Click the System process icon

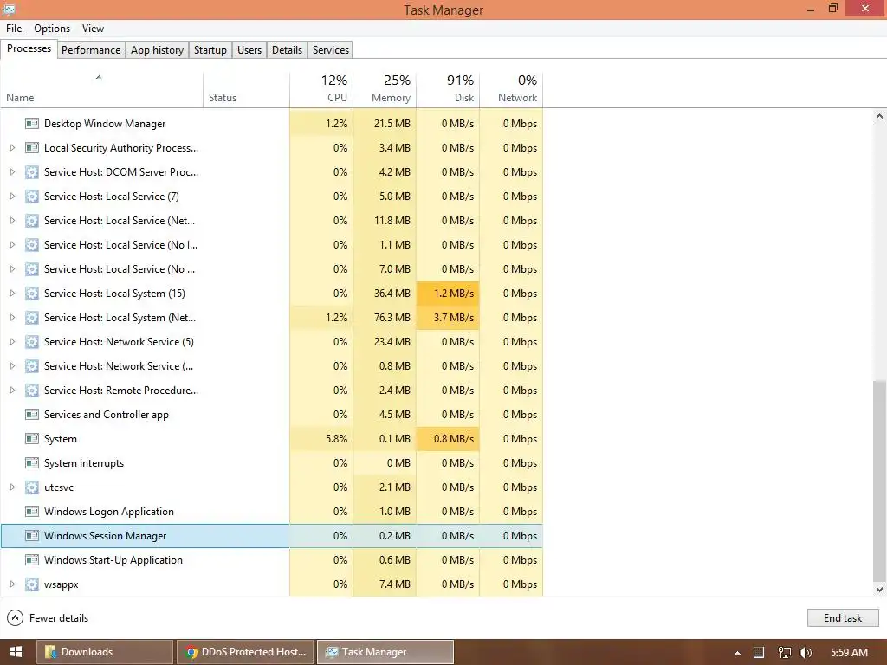[32, 439]
